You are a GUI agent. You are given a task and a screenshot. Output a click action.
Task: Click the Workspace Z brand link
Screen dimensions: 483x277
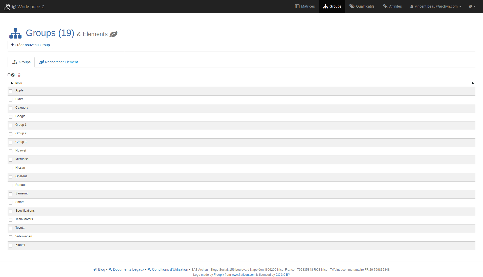[28, 7]
